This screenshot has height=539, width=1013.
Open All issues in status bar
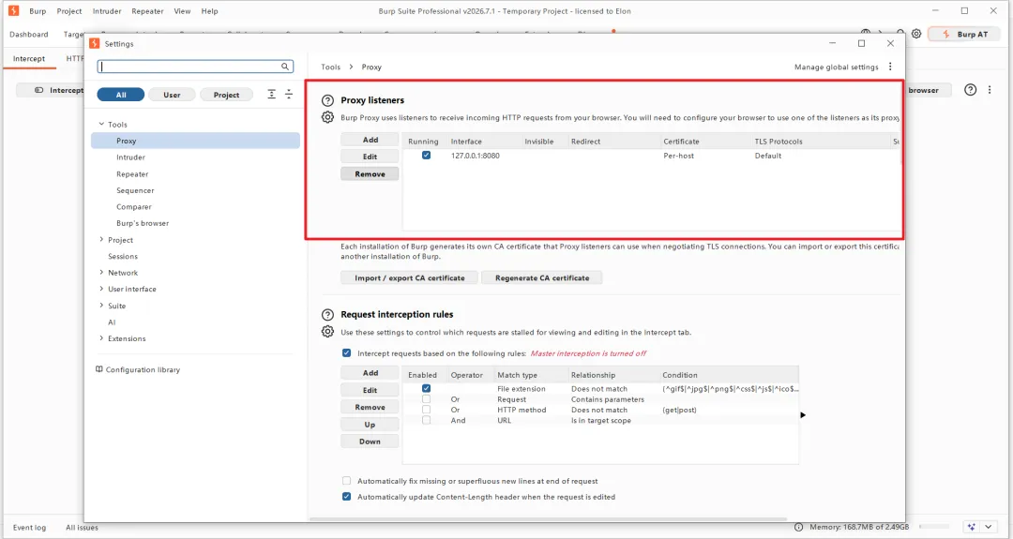[x=82, y=528]
